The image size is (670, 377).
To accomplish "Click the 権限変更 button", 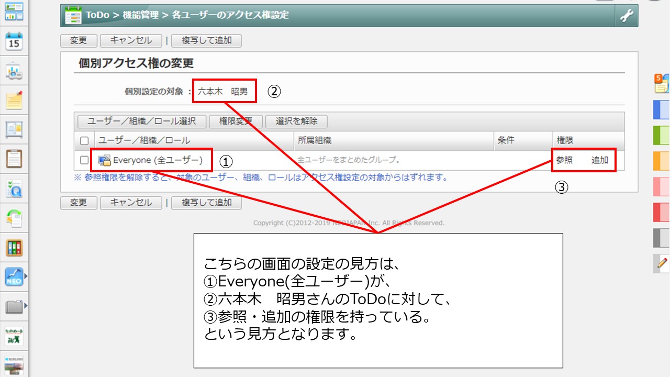I will point(236,121).
